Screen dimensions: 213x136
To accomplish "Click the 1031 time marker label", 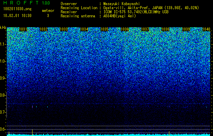I will pyautogui.click(x=23, y=29).
